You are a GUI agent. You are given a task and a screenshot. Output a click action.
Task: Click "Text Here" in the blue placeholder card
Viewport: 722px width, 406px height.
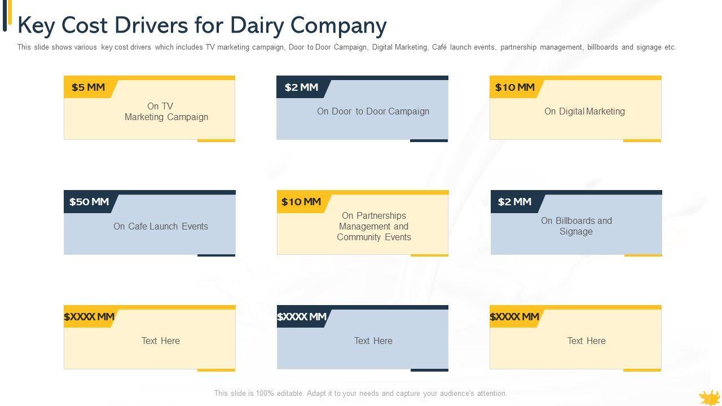pyautogui.click(x=373, y=341)
